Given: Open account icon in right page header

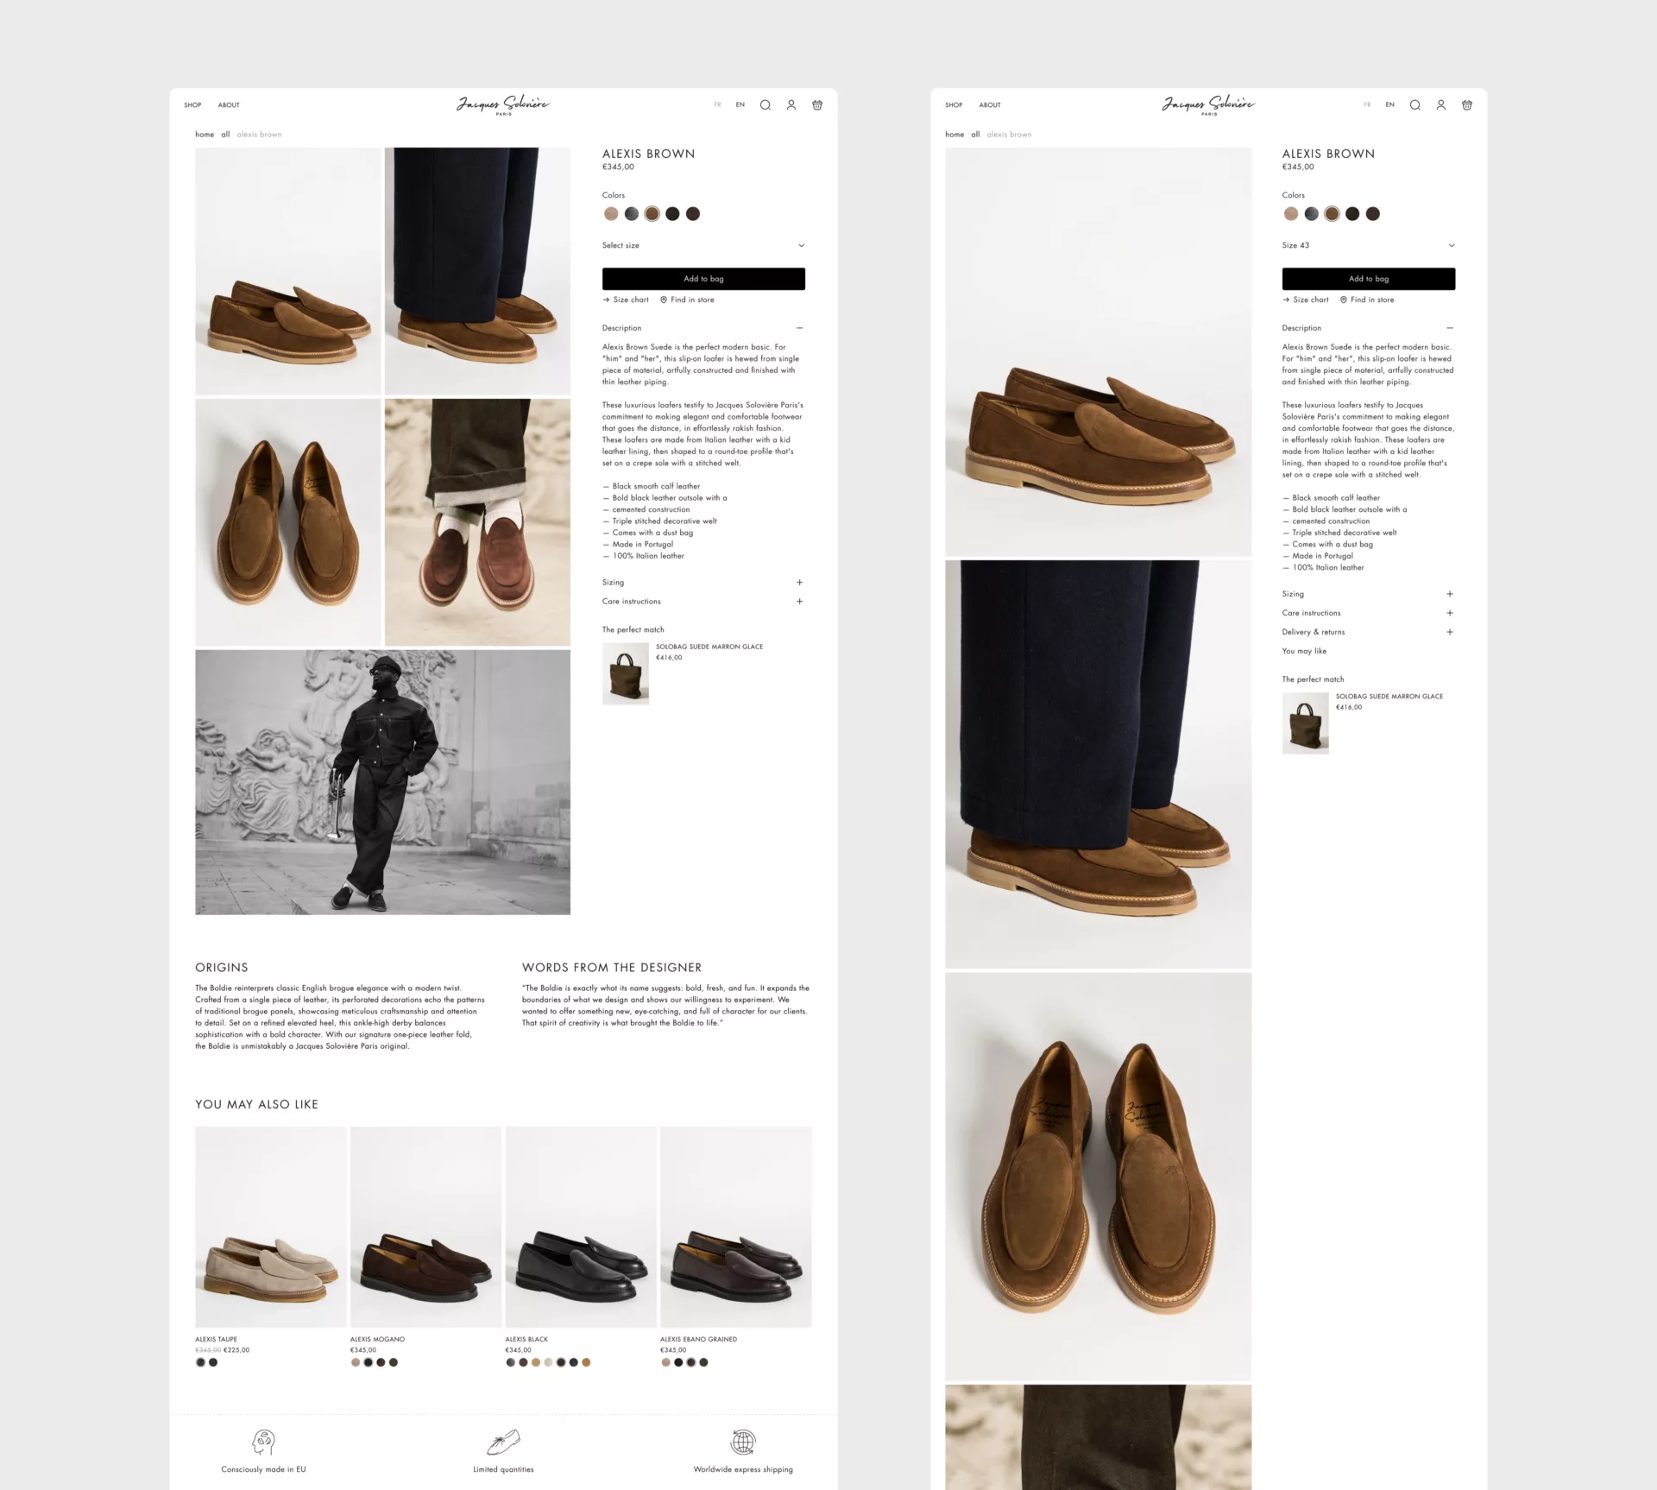Looking at the screenshot, I should point(1440,105).
